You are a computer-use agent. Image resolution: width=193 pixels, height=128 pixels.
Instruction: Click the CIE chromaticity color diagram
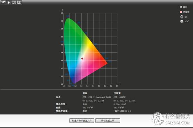[x=86, y=51]
